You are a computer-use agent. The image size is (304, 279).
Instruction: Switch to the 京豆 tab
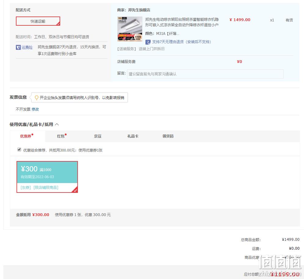(98, 136)
